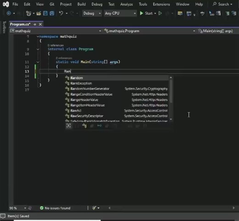Select RankException completion item
This screenshot has height=221, width=239.
pyautogui.click(x=117, y=83)
